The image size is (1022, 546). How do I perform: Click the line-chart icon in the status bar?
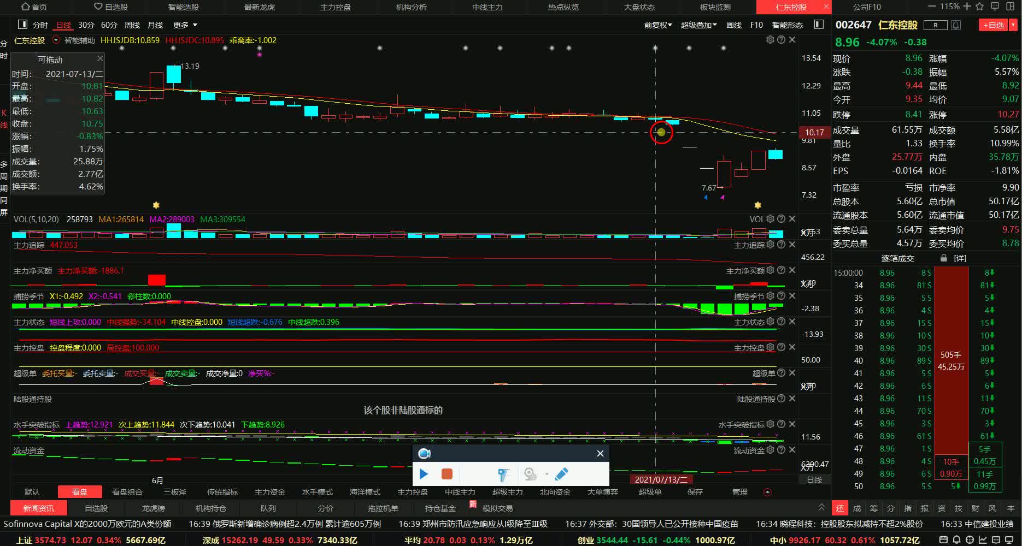[x=983, y=540]
